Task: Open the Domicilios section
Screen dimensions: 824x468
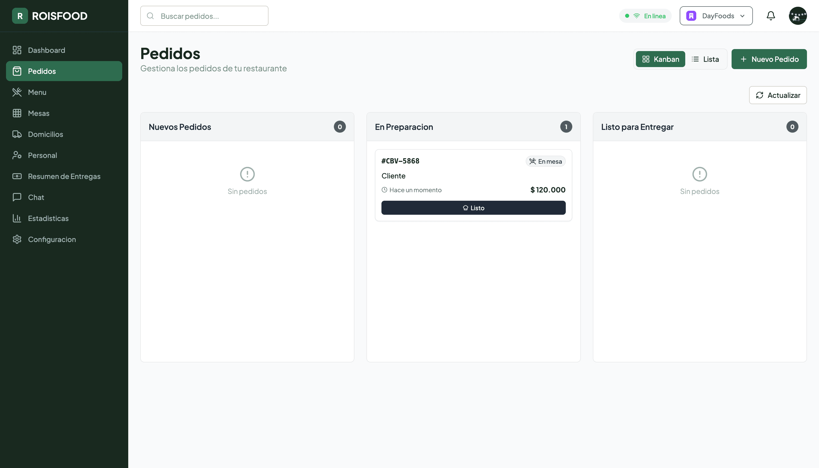Action: click(x=64, y=134)
